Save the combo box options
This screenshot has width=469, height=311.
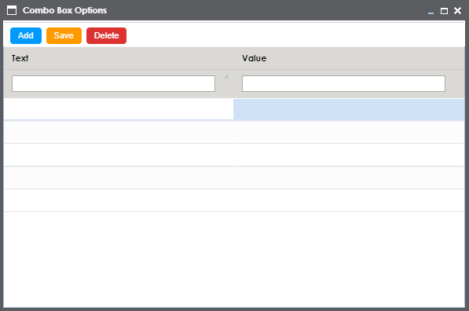coord(64,35)
